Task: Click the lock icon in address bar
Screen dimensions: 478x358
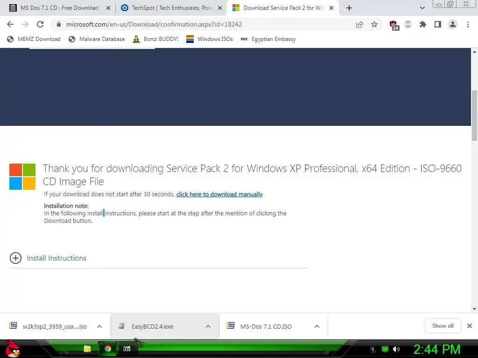Action: pyautogui.click(x=59, y=24)
